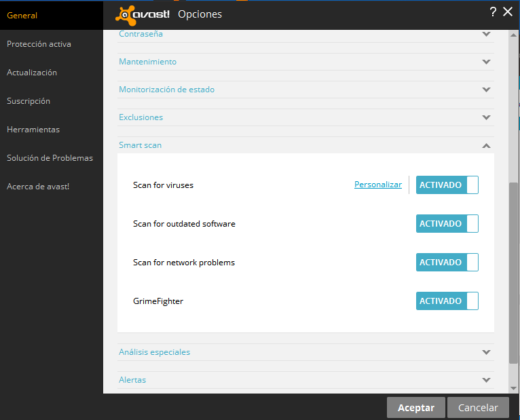Expand Análisis especiales chevron
The width and height of the screenshot is (520, 420).
pyautogui.click(x=486, y=352)
